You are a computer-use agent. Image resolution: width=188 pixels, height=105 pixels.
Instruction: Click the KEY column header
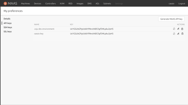pos(72,24)
